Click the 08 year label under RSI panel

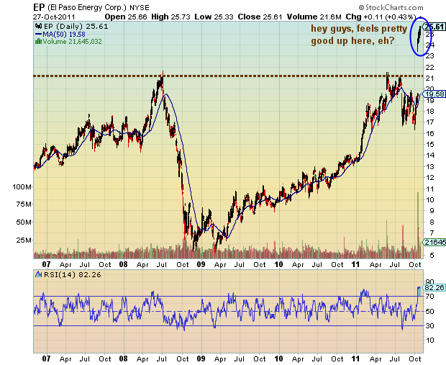point(123,359)
